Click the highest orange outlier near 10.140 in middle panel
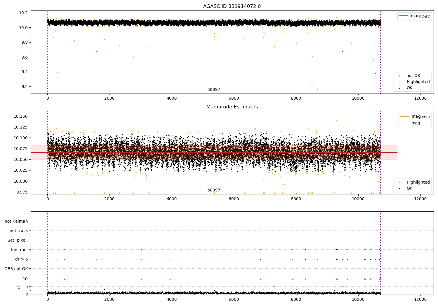 (x=336, y=120)
